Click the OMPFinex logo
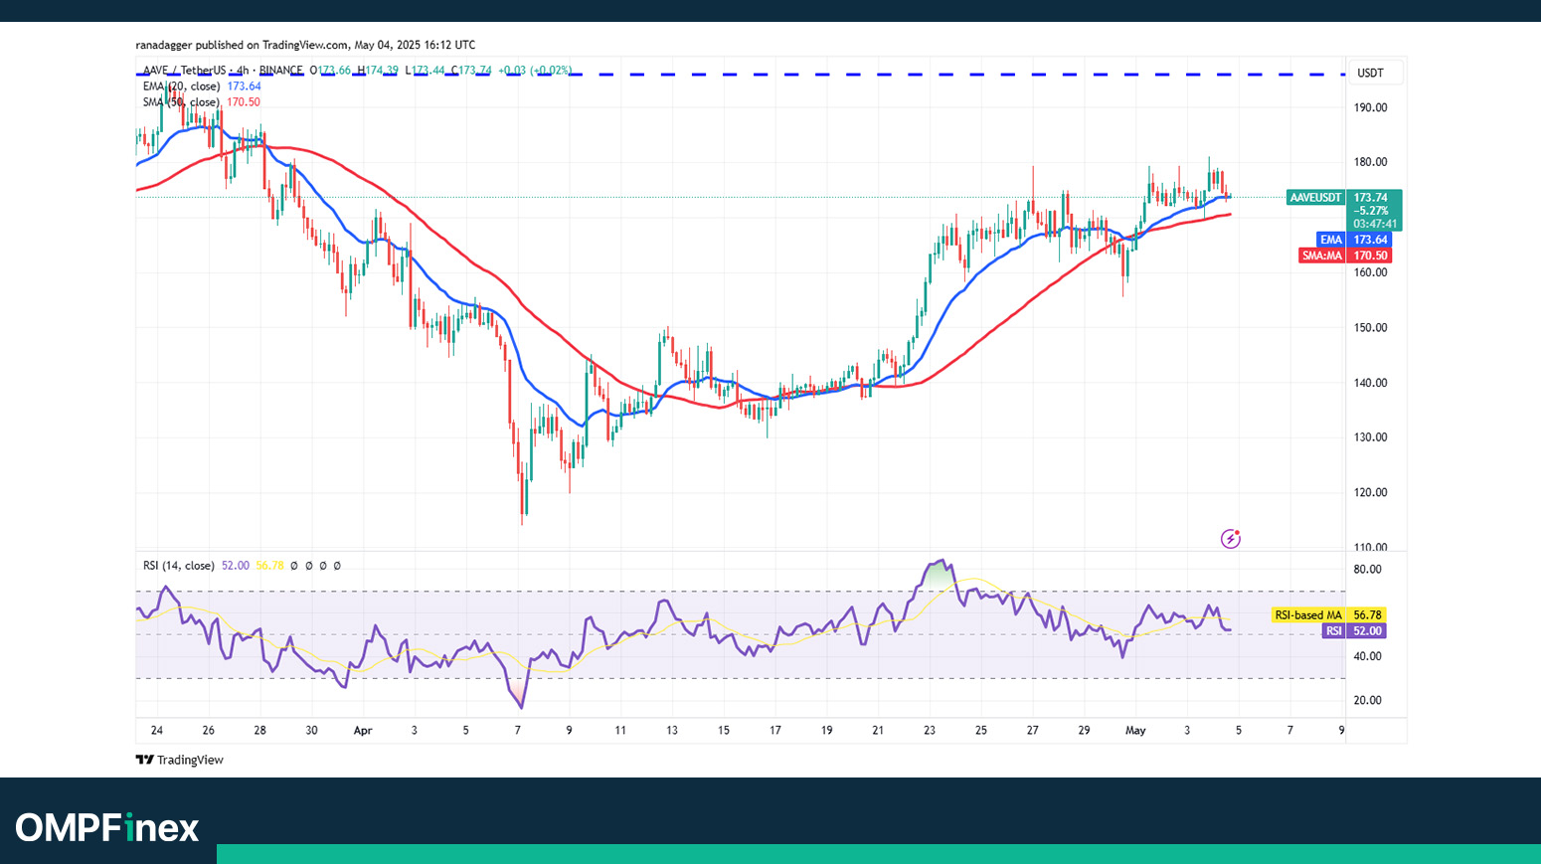1541x864 pixels. click(107, 827)
